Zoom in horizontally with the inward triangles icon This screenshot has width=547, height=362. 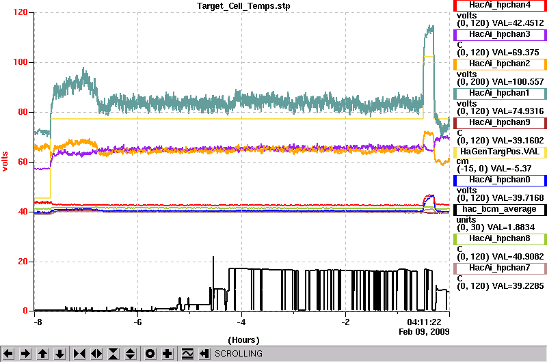pos(79,354)
